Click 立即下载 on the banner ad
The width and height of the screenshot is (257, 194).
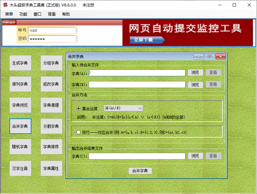tap(147, 40)
